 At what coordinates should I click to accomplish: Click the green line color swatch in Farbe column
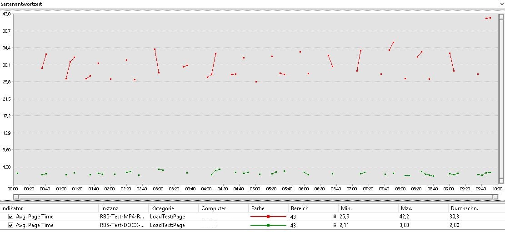click(x=268, y=225)
